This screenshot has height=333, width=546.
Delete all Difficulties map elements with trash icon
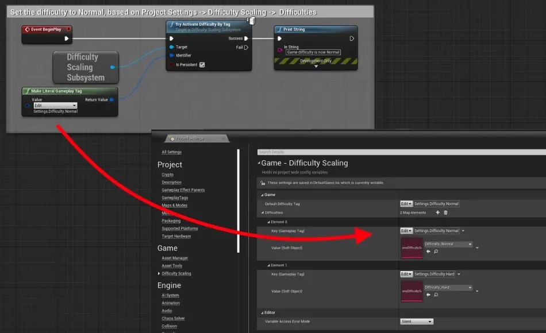[x=445, y=212]
